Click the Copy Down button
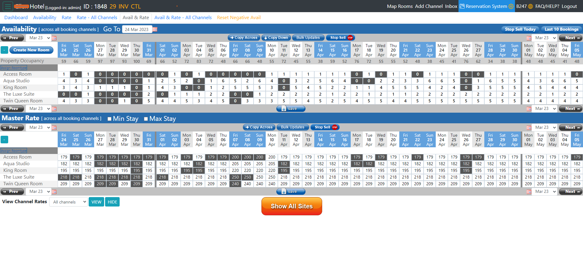 coord(276,38)
